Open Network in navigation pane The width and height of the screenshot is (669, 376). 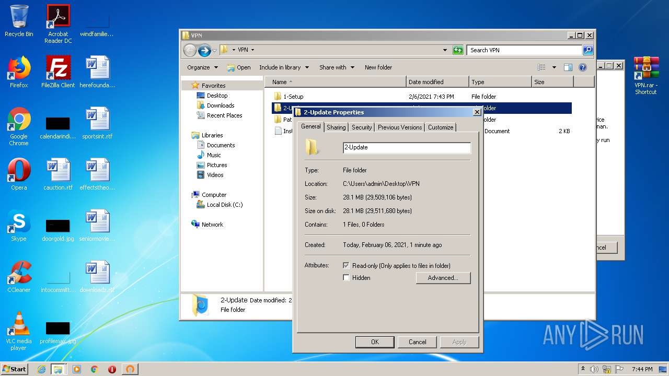tap(212, 225)
